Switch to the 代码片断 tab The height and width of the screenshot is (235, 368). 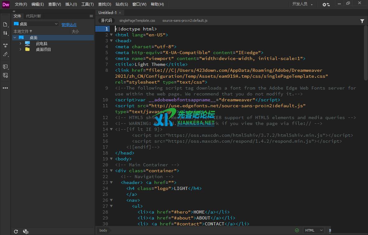pos(33,16)
